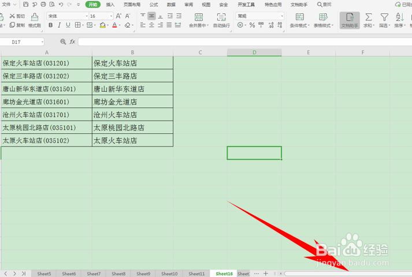Click the Redo arrow icon
Screen dimensions: 412x277
tap(69, 5)
